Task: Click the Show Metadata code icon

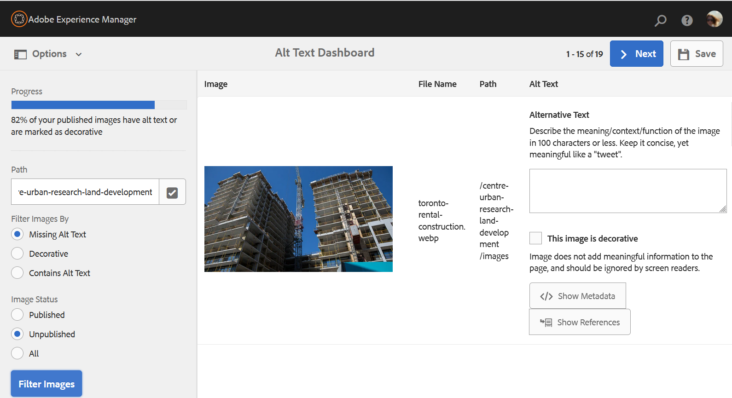Action: coord(546,296)
